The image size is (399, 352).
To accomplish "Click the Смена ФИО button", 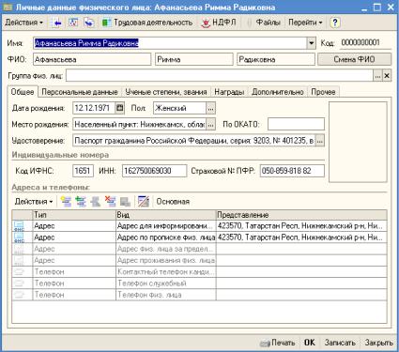I will [354, 59].
